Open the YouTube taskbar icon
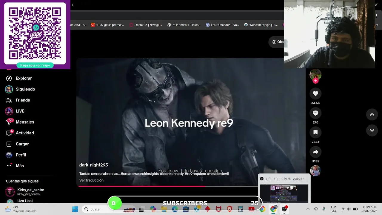This screenshot has height=215, width=382. (251, 209)
